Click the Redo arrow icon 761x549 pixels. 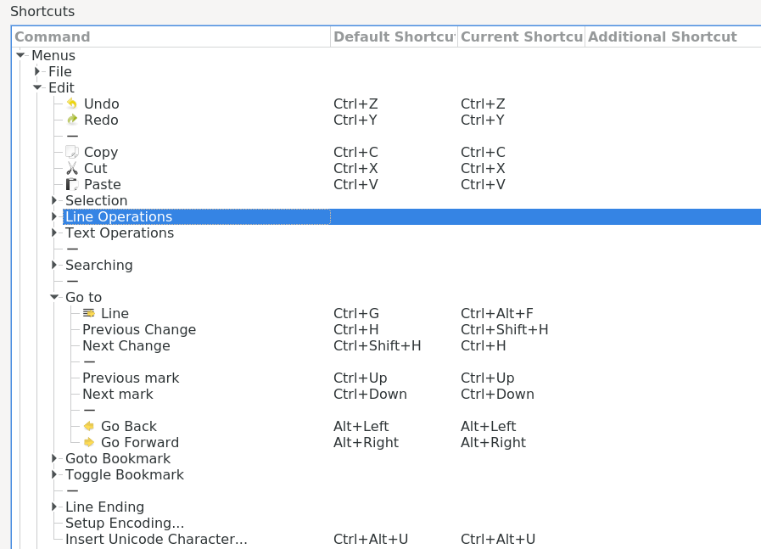[72, 120]
